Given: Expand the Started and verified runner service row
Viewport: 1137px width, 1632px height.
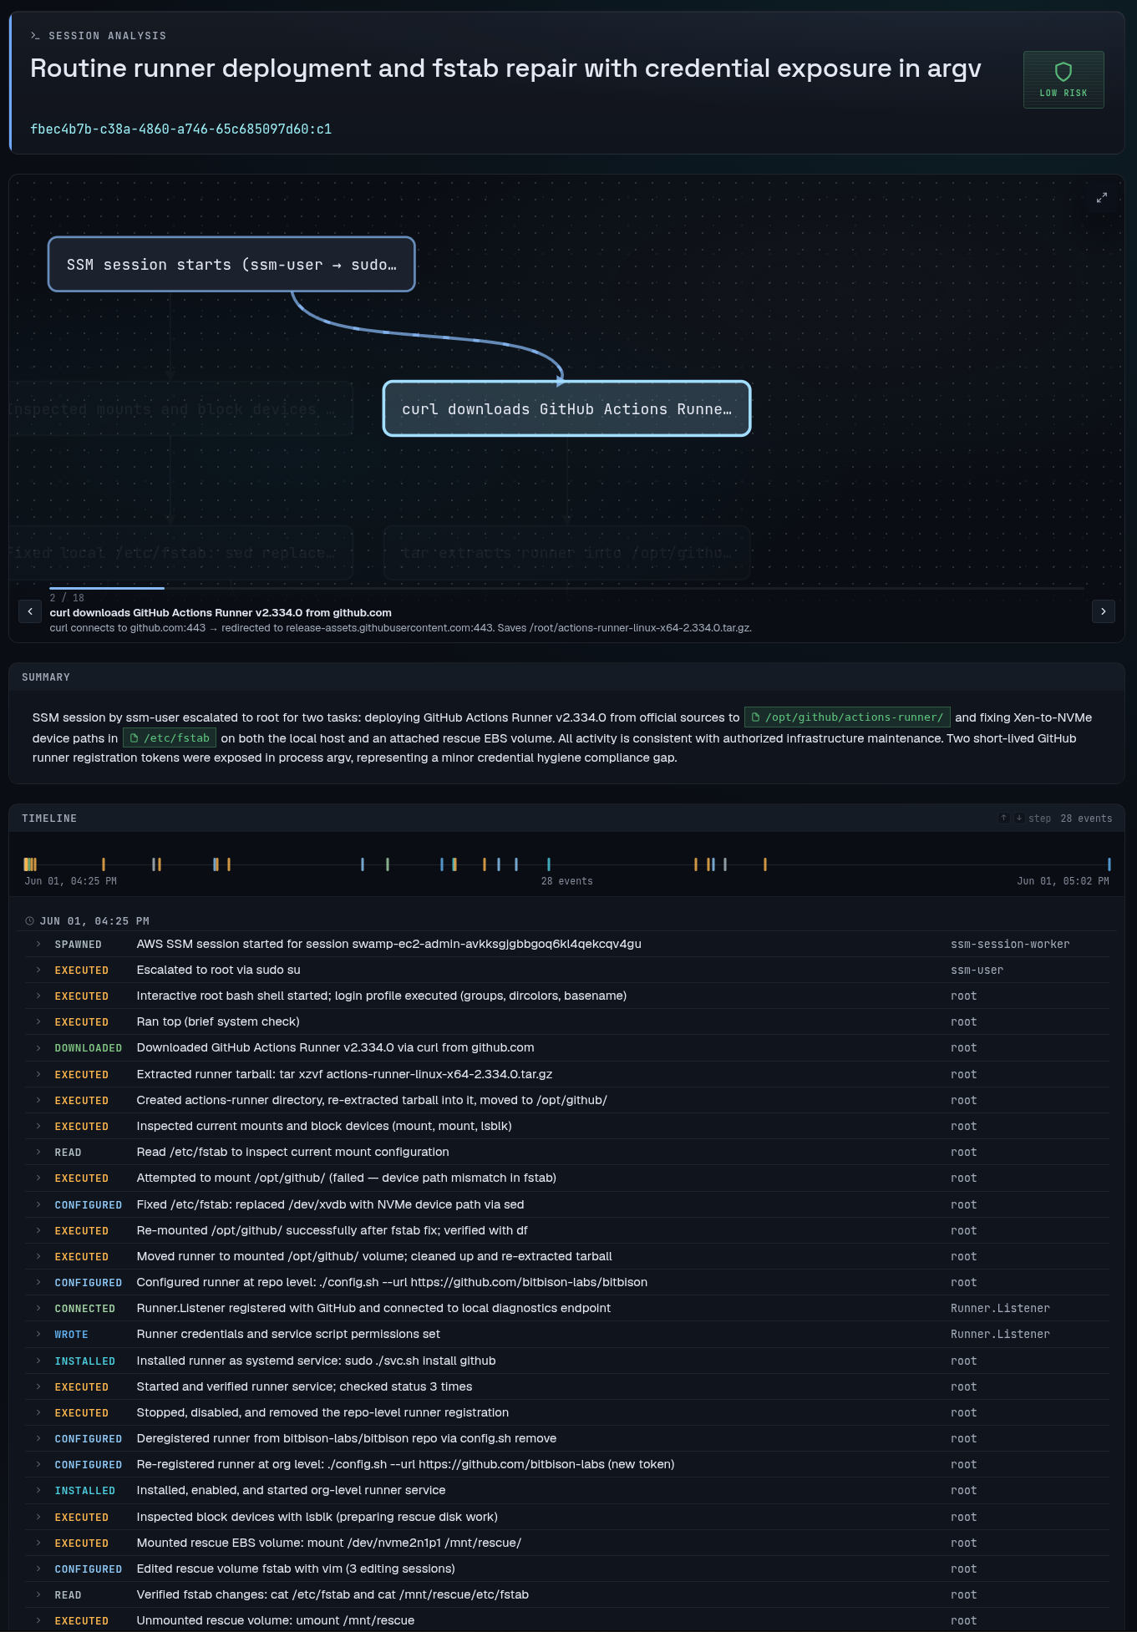Looking at the screenshot, I should point(567,1386).
